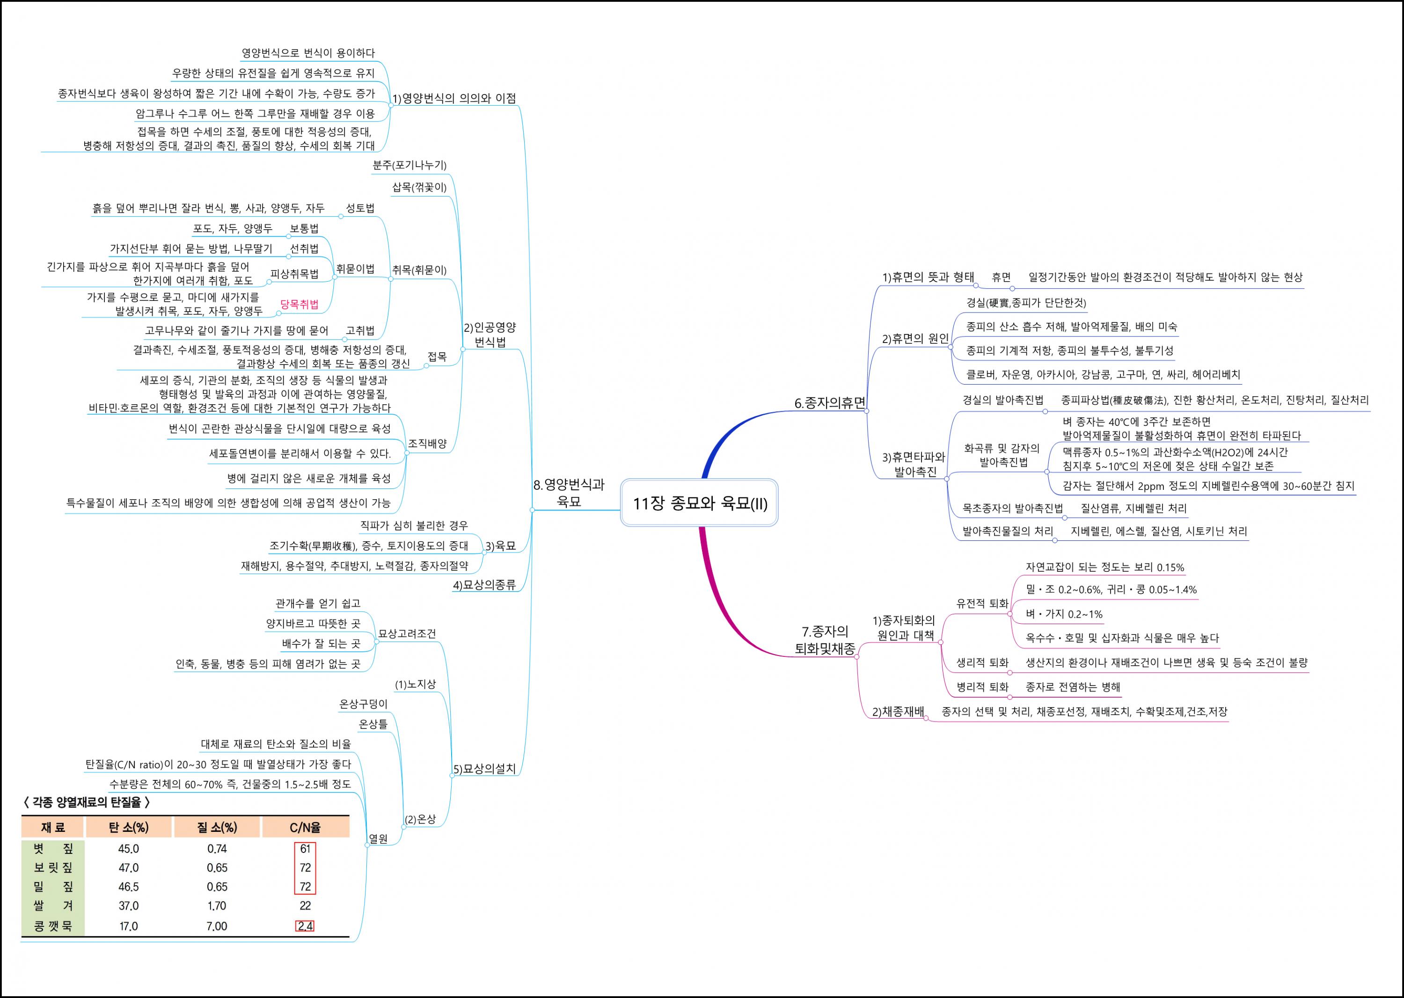1404x998 pixels.
Task: Select the 조직배양 node
Action: click(427, 444)
